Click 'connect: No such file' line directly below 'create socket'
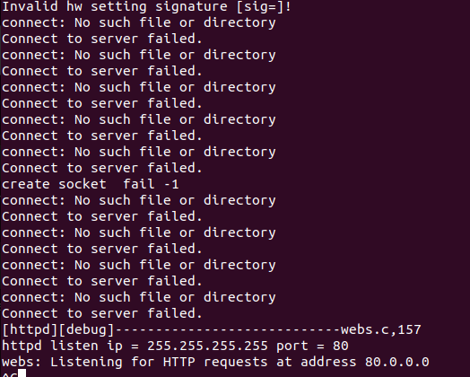The image size is (470, 377). pyautogui.click(x=139, y=200)
